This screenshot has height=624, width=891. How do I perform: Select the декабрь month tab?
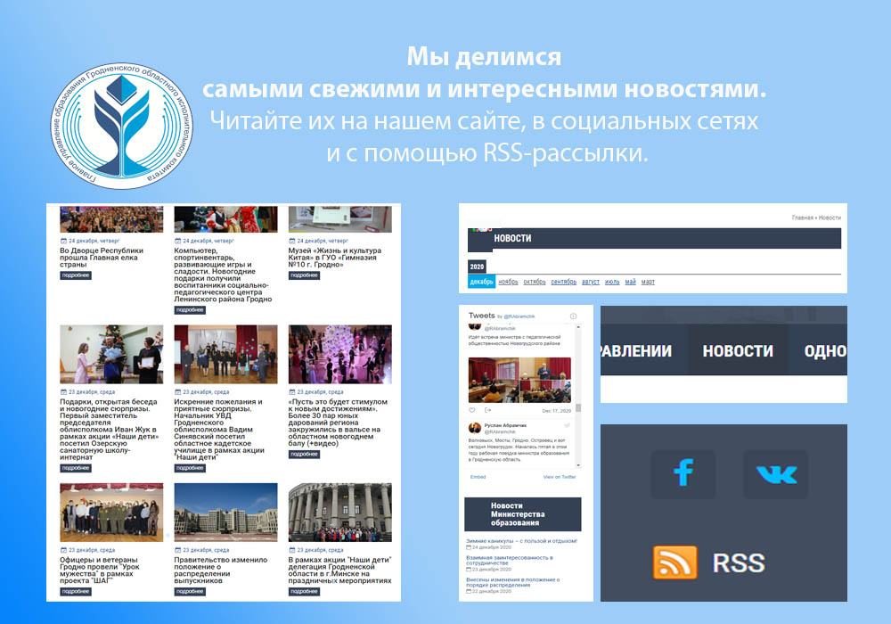pos(481,282)
